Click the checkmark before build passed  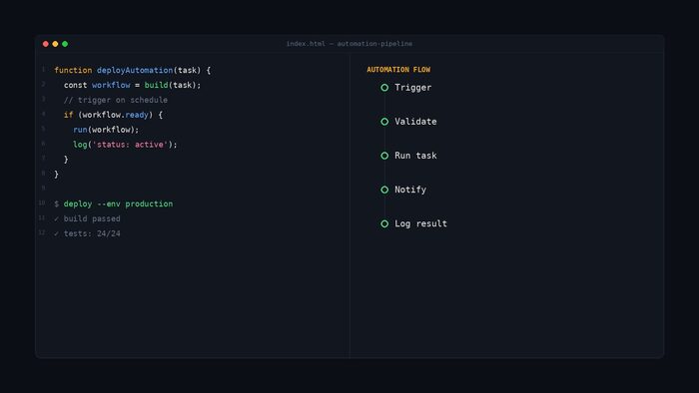point(57,219)
